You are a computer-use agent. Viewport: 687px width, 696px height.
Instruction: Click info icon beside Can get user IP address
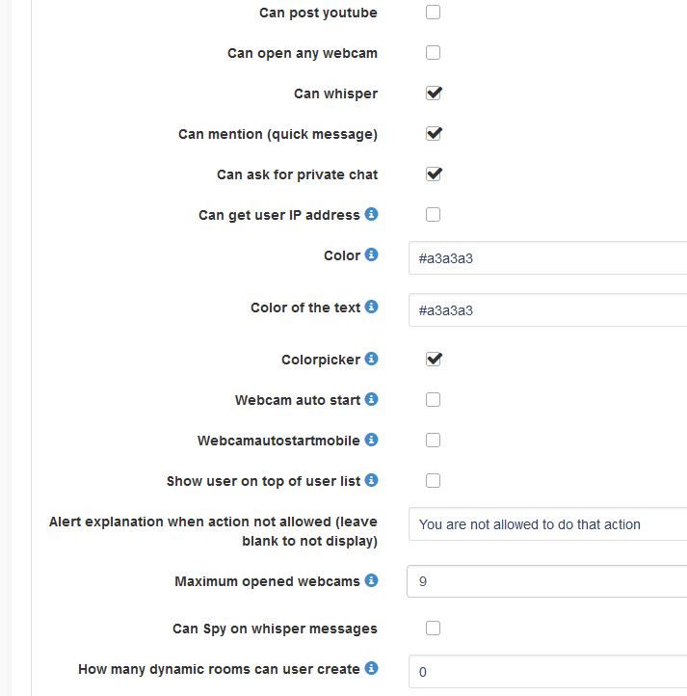(372, 214)
